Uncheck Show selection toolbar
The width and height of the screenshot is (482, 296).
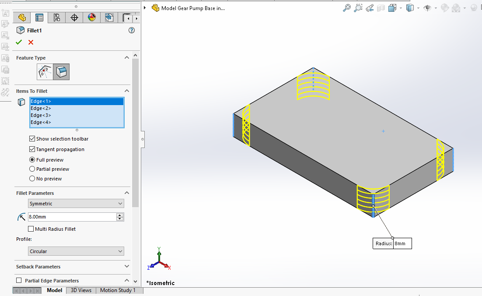point(32,139)
